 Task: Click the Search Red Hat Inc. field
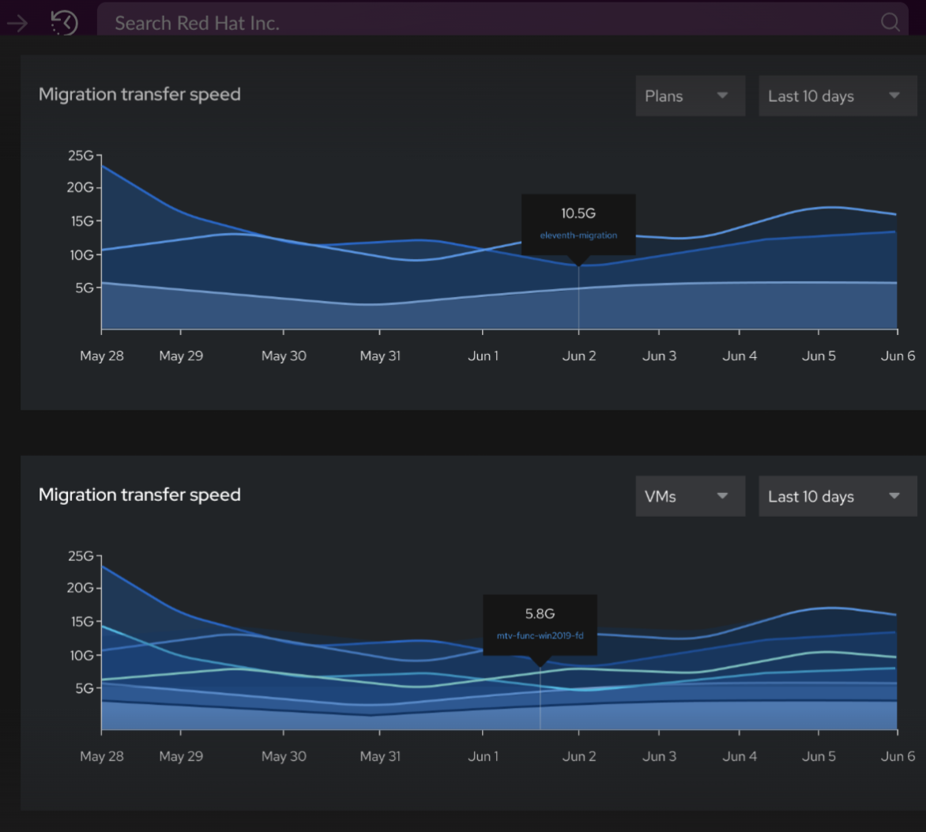click(x=474, y=23)
